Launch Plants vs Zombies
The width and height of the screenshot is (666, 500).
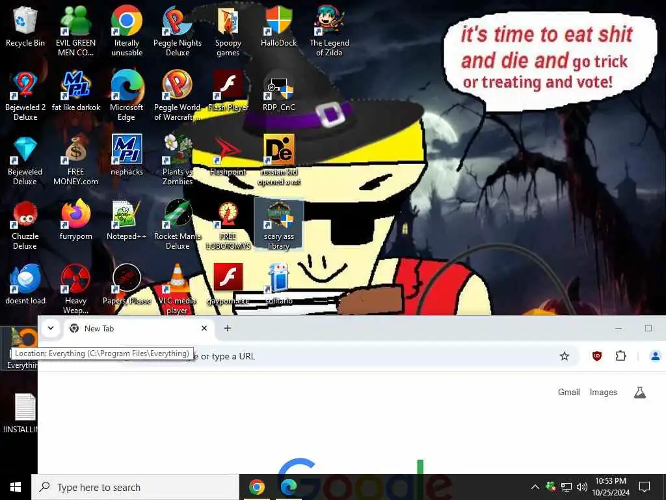pos(177,159)
